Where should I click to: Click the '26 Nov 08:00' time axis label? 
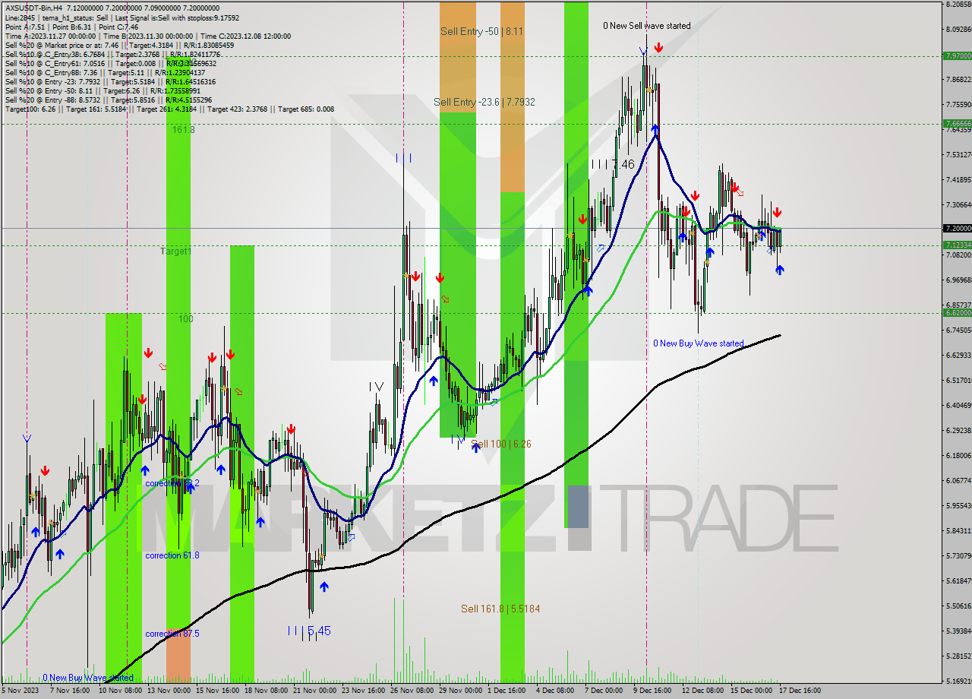[x=412, y=691]
